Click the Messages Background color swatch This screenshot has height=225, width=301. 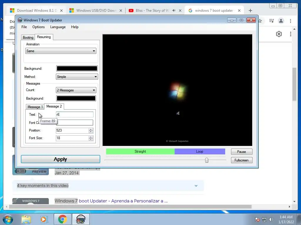point(76,98)
